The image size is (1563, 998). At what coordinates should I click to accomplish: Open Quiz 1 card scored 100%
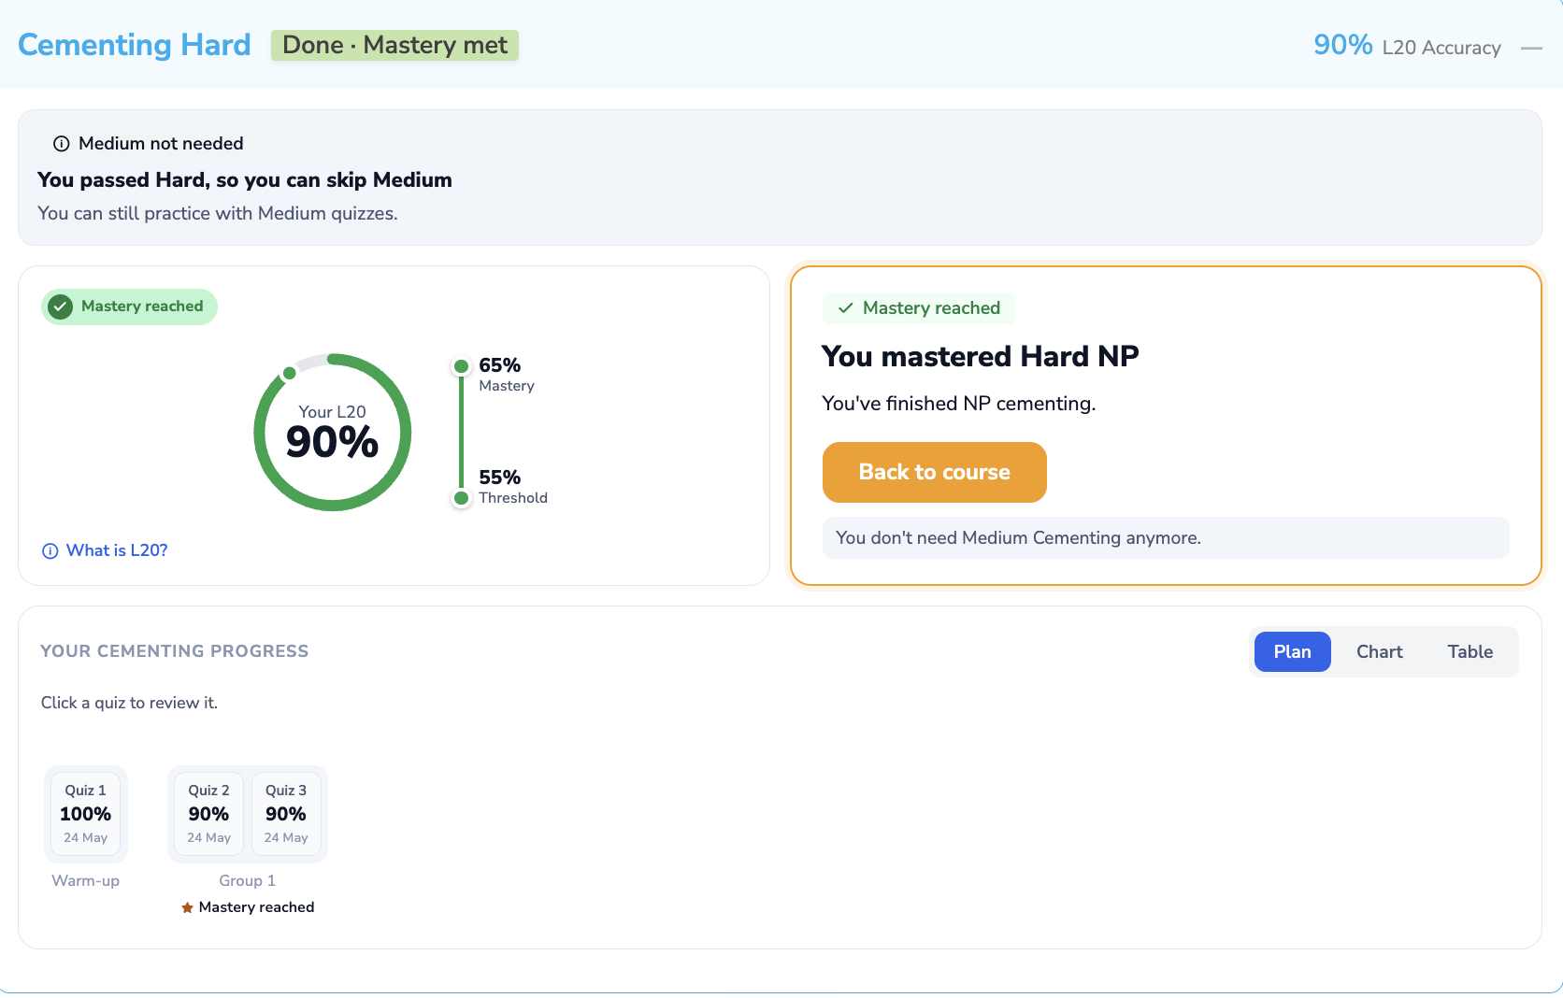click(86, 813)
